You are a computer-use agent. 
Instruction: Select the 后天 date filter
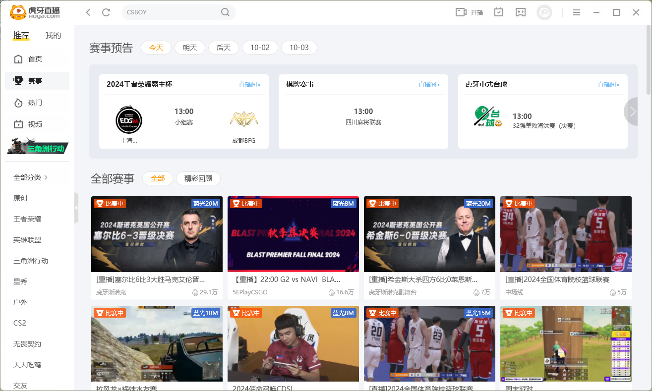(224, 48)
